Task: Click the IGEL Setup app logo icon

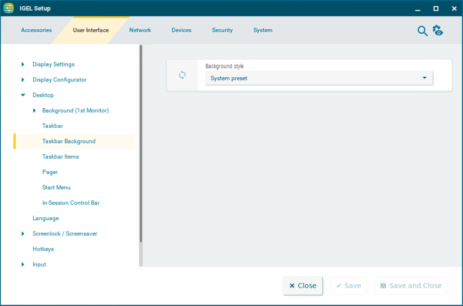Action: point(9,8)
